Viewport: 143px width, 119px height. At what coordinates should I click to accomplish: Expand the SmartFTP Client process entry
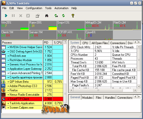click(x=8, y=99)
